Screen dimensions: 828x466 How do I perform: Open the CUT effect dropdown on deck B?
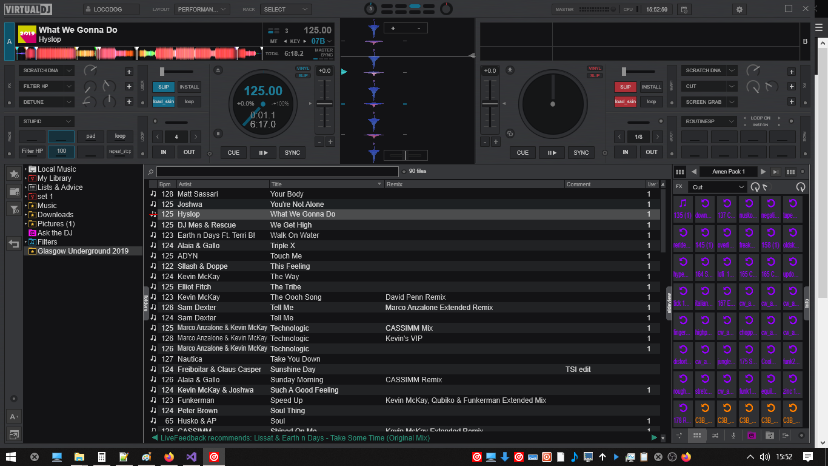tap(709, 86)
